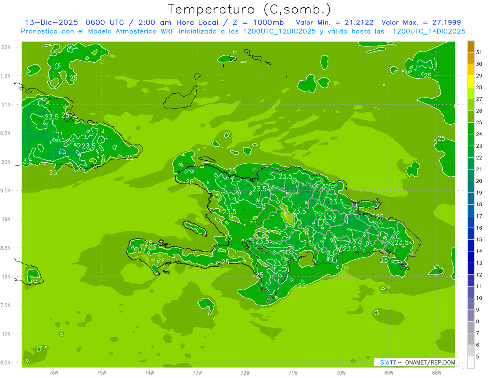
Task: Click longitude axis label "70W"
Action: click(x=341, y=372)
